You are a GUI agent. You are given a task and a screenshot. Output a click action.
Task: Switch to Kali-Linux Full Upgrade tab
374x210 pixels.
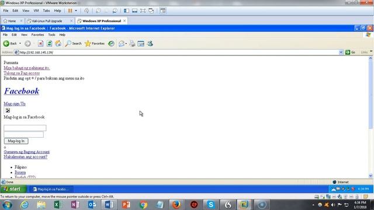point(47,21)
